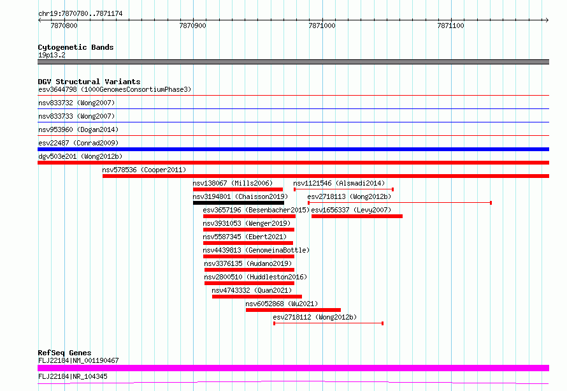Click ruler position 7870800

pyautogui.click(x=64, y=26)
